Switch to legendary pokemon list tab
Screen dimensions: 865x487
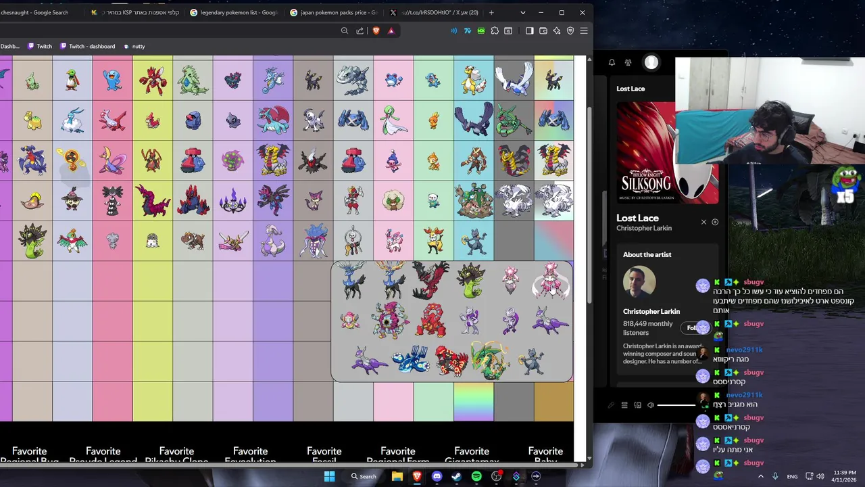tap(234, 12)
